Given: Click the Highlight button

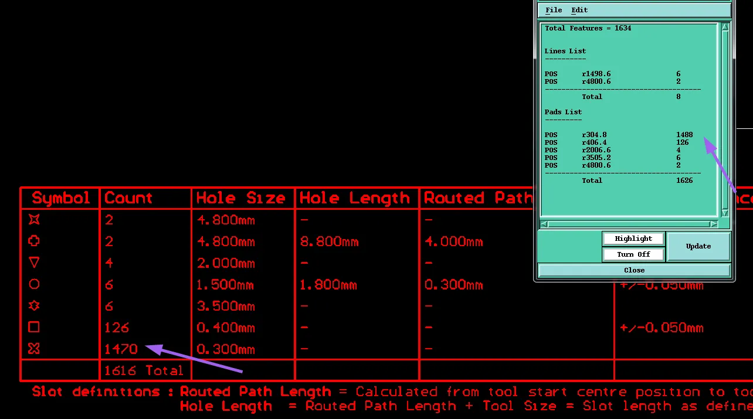Looking at the screenshot, I should click(633, 239).
